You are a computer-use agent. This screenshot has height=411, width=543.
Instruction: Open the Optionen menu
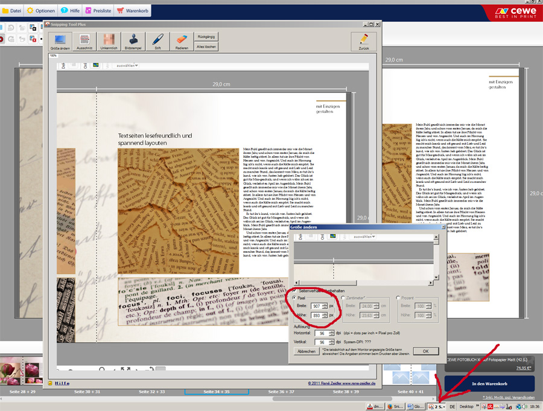coord(41,11)
